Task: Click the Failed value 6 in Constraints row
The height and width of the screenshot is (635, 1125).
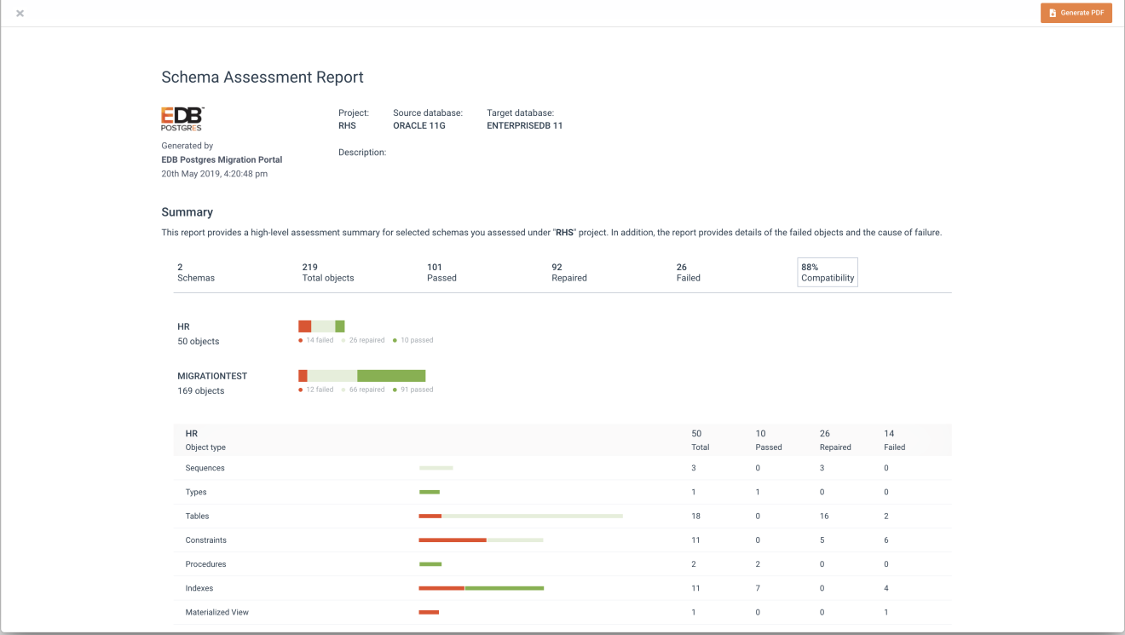Action: (x=887, y=540)
